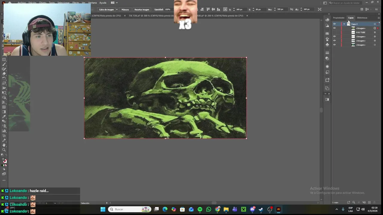Open the Edición menu

point(32,3)
